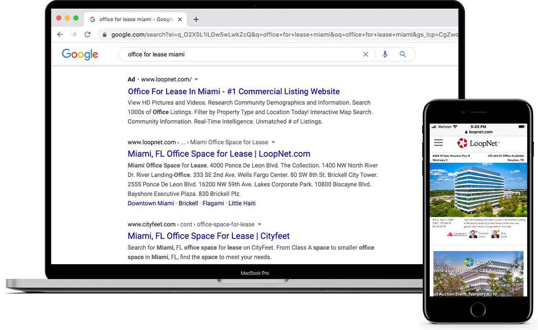Tap the Cushman & Wakefield logo on phone
Screen dimensions: 538x330
pyautogui.click(x=456, y=234)
